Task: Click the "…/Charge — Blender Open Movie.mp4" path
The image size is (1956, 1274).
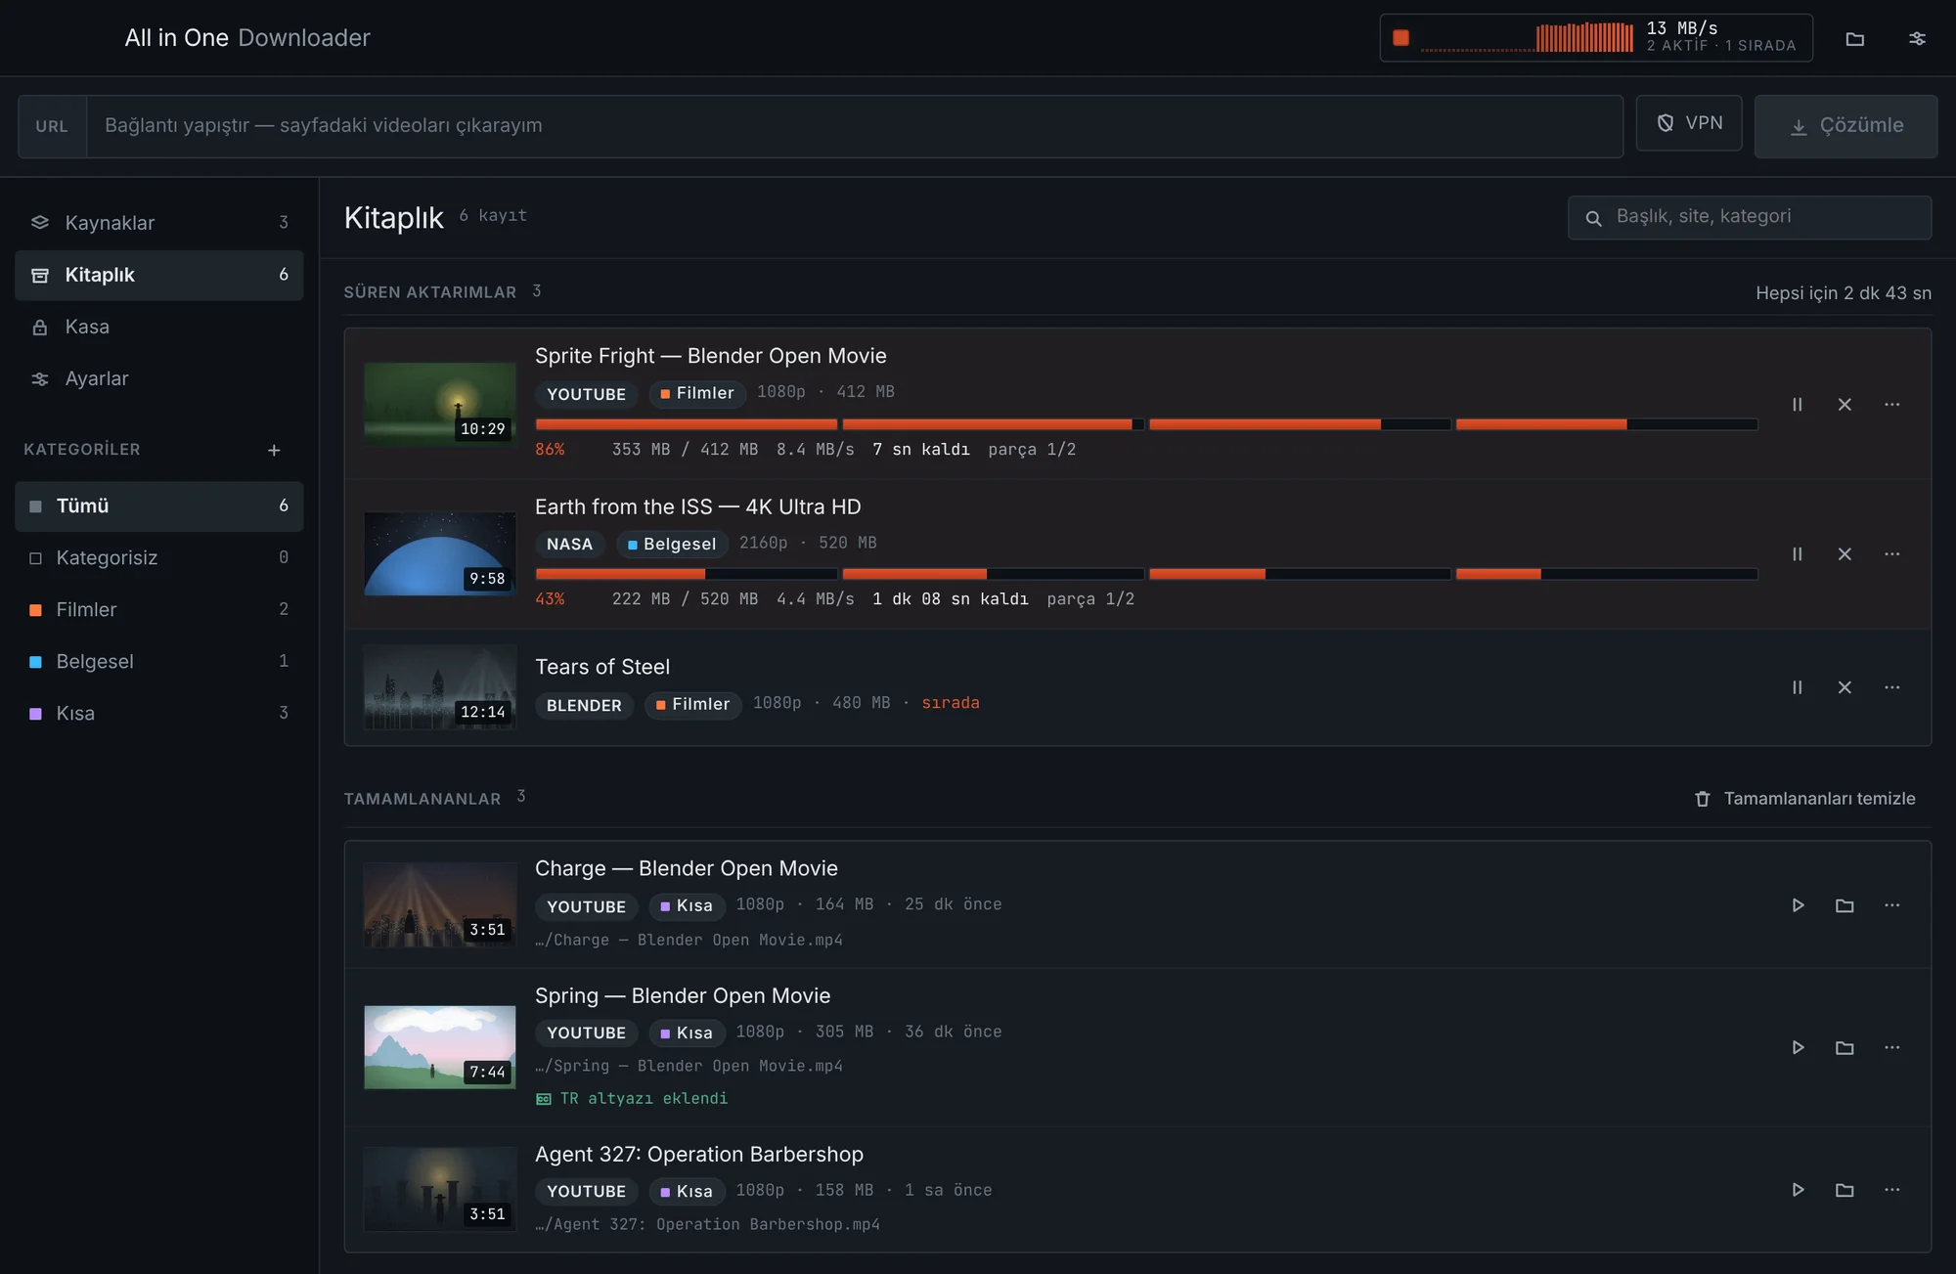Action: pyautogui.click(x=689, y=940)
